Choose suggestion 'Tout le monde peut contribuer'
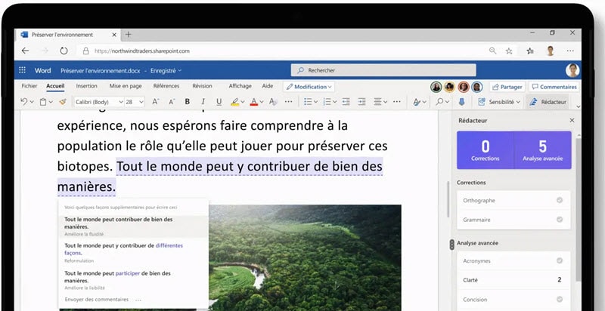The image size is (605, 311). (x=133, y=226)
